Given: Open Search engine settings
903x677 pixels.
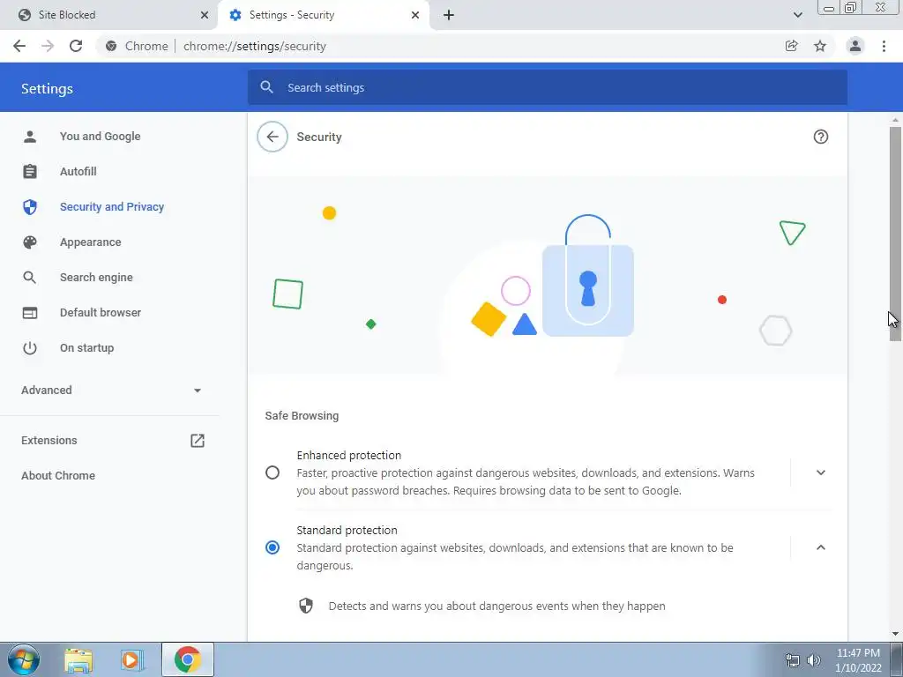Looking at the screenshot, I should coord(96,278).
